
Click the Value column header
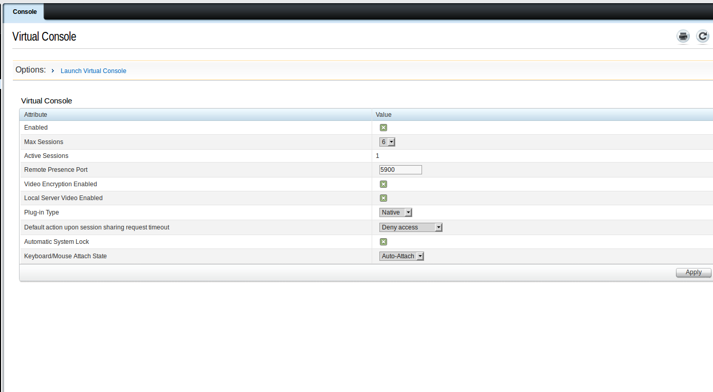pos(383,115)
